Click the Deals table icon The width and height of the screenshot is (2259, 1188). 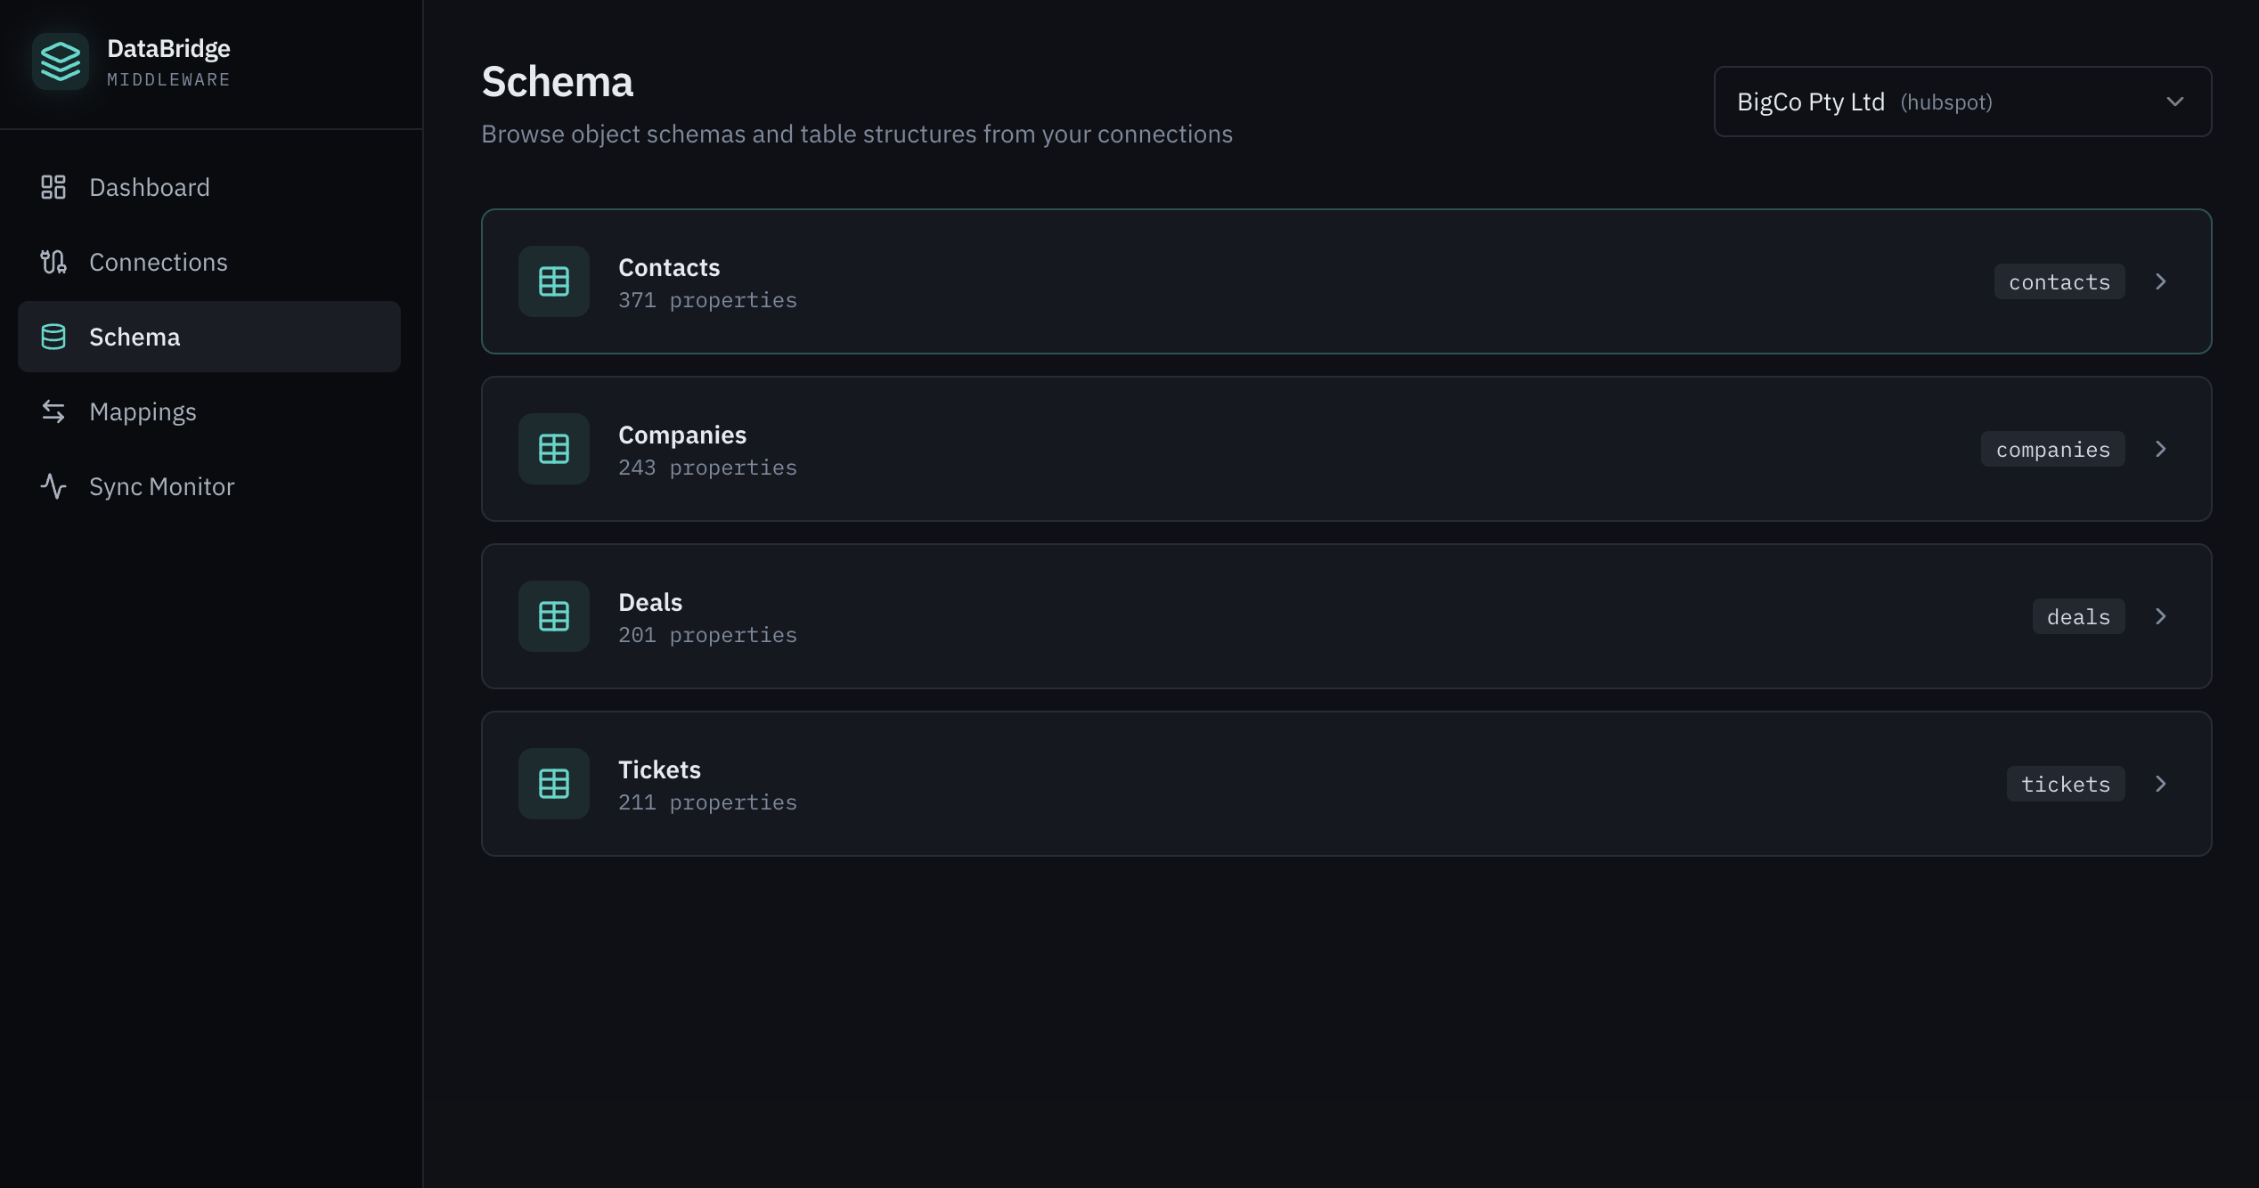[552, 615]
